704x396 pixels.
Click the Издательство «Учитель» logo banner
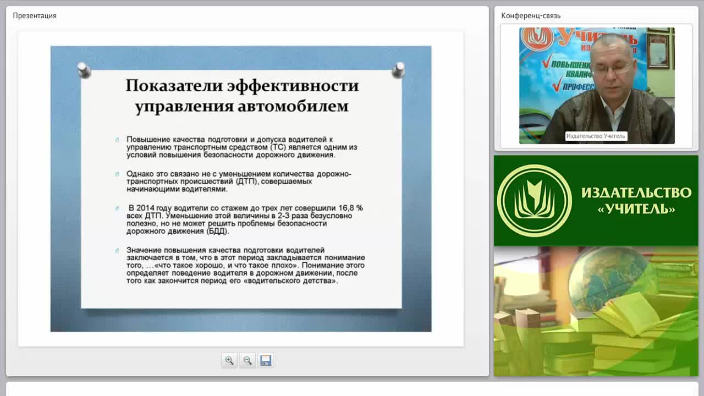click(596, 201)
